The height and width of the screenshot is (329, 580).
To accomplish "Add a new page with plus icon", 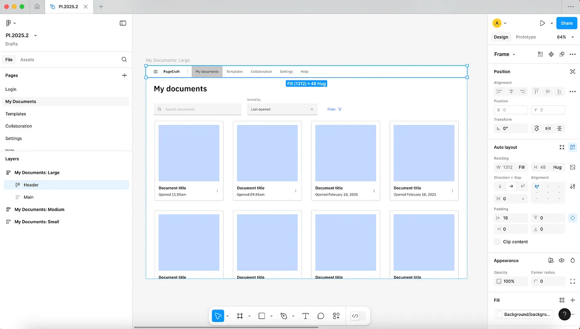I will pos(124,75).
